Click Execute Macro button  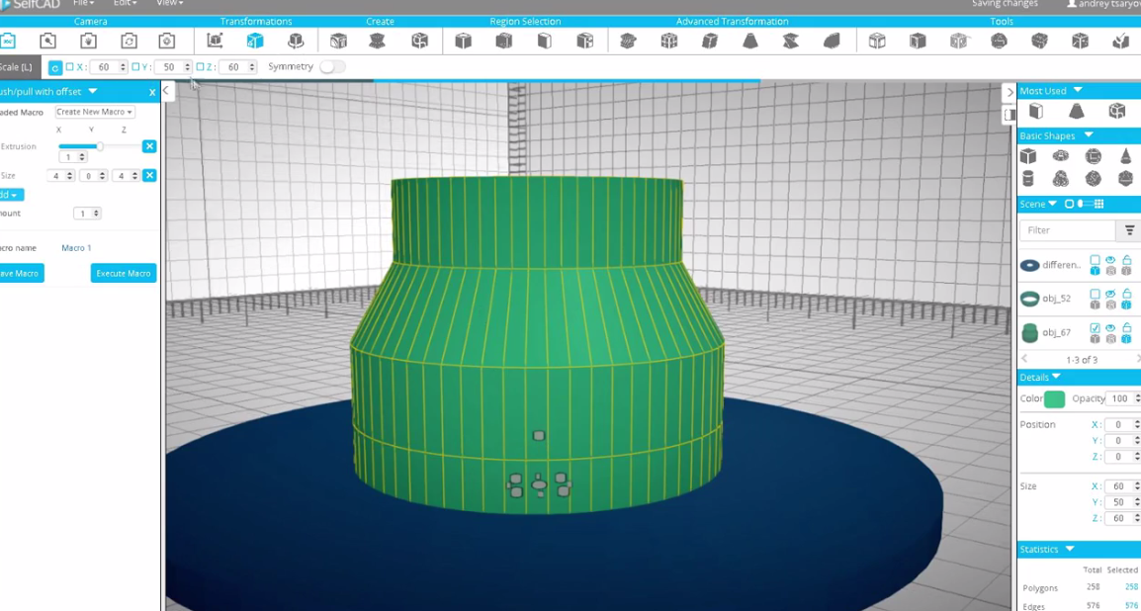point(124,274)
